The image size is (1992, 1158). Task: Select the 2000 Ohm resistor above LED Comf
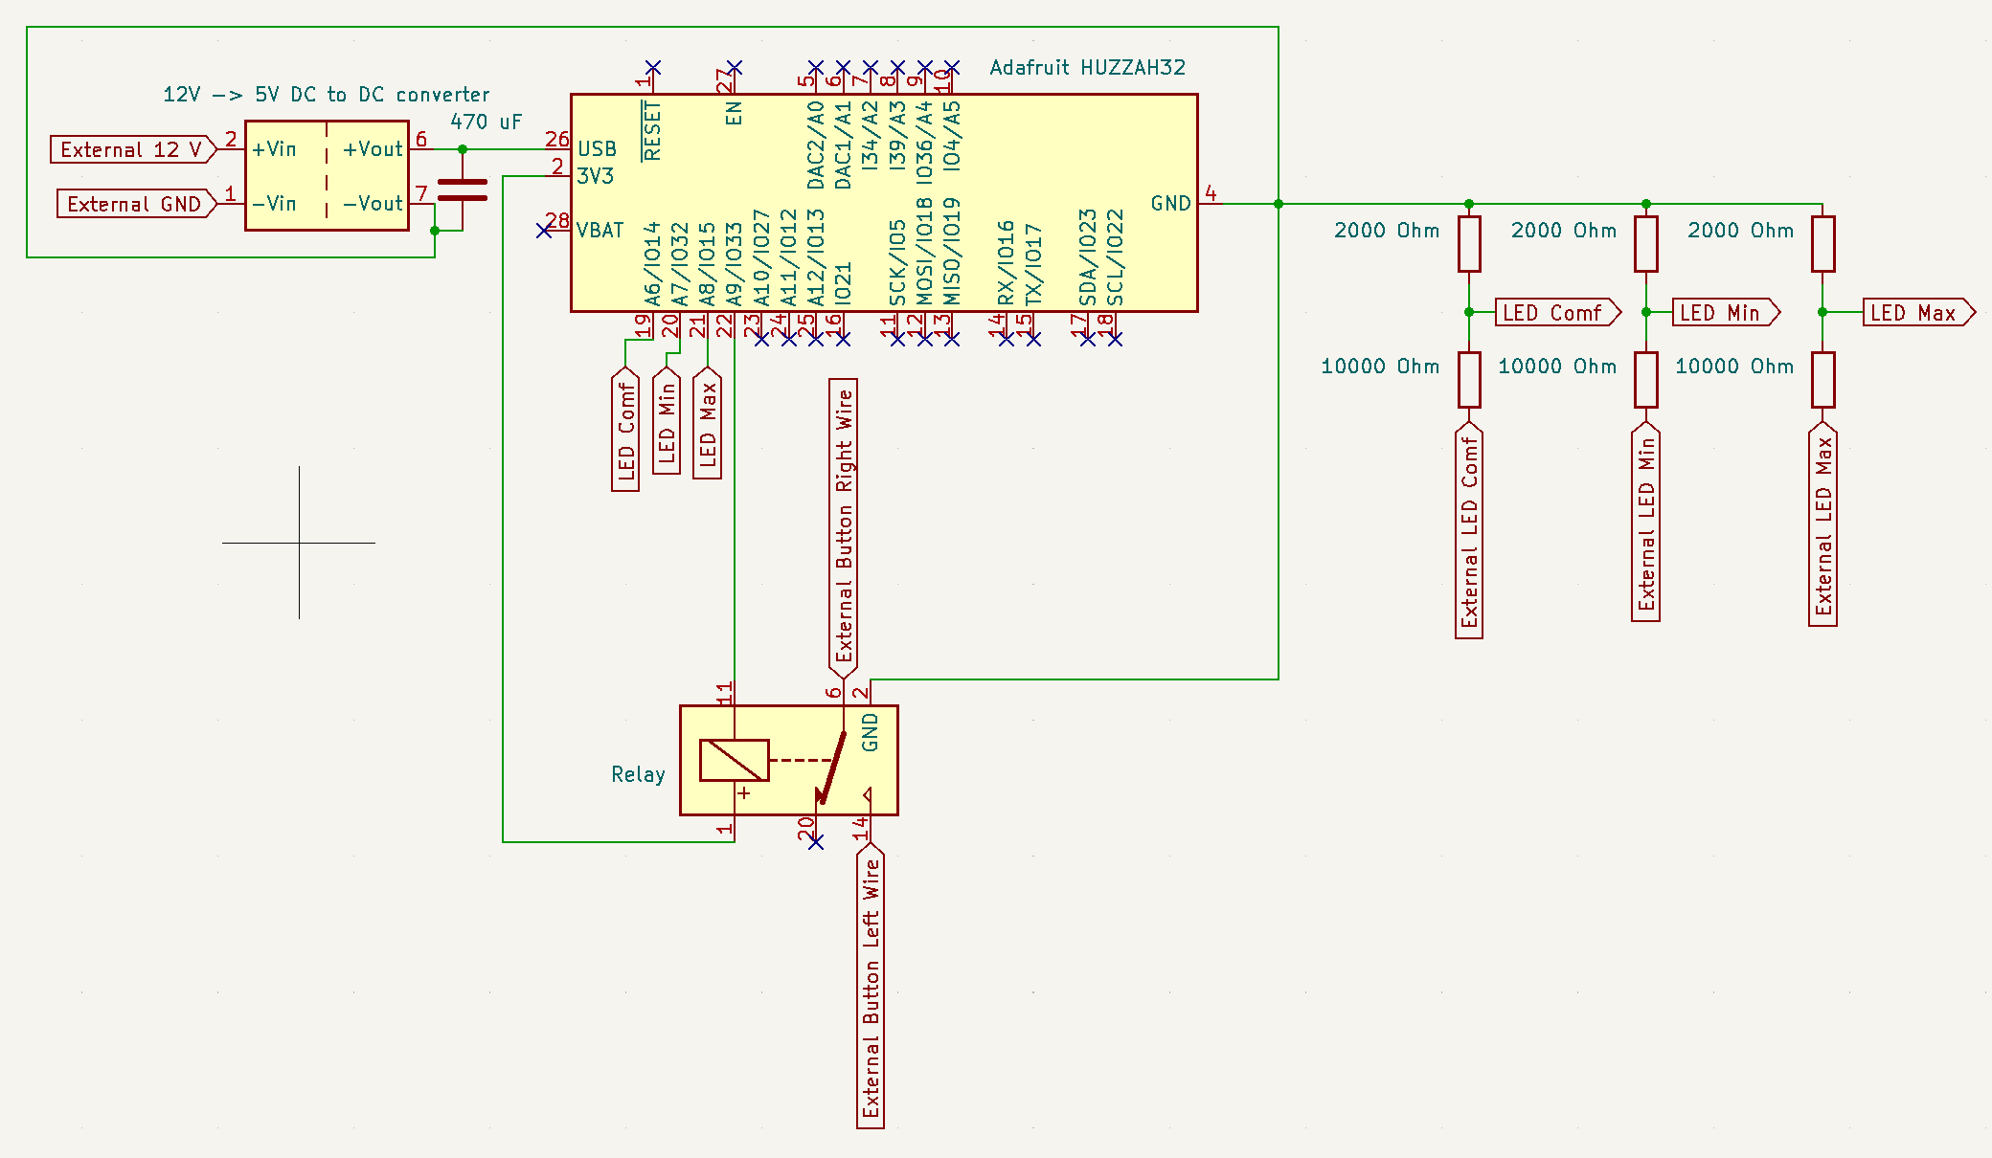1469,244
